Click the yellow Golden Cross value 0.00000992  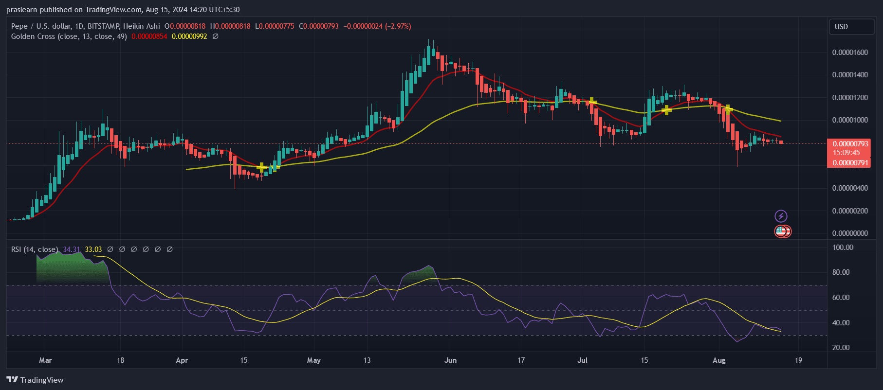[189, 36]
